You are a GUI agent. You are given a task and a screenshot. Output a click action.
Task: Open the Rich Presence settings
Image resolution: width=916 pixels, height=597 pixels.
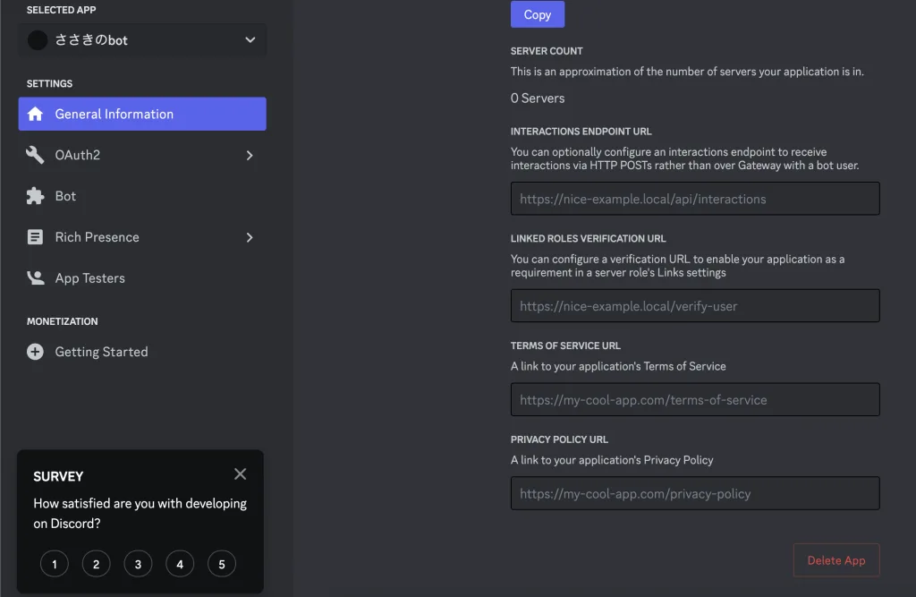pos(142,237)
